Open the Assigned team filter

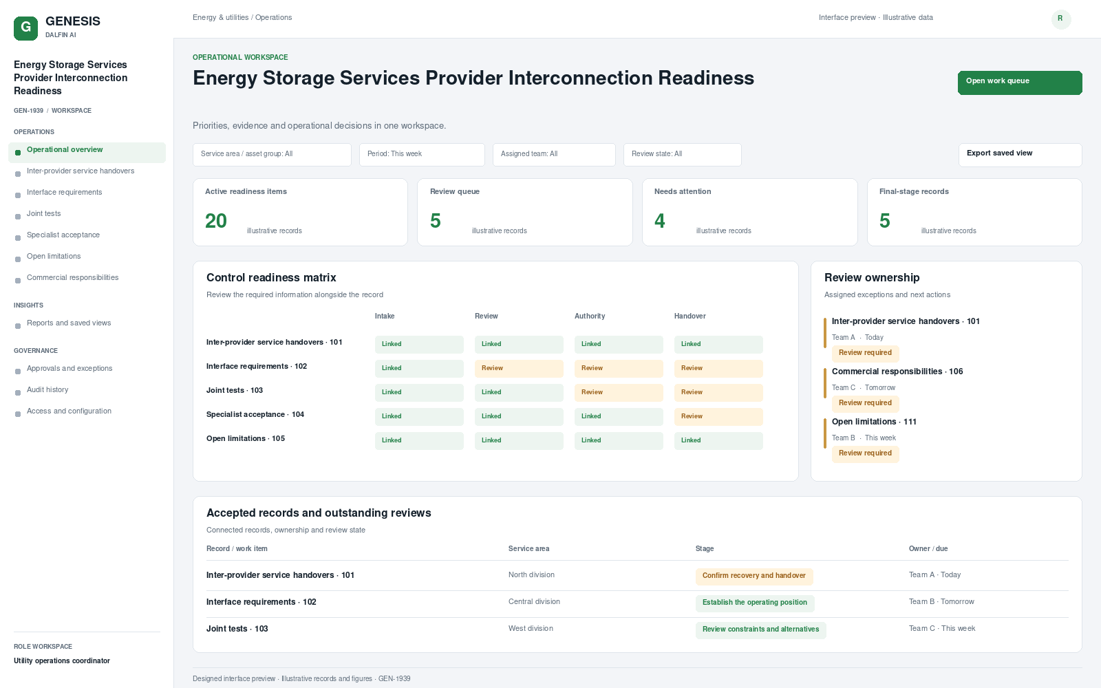pyautogui.click(x=554, y=155)
